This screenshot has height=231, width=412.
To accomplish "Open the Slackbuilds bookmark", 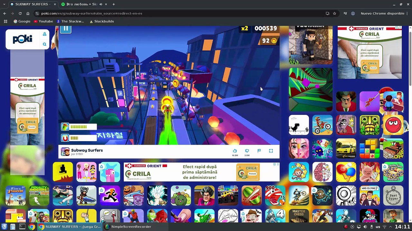I will [101, 21].
